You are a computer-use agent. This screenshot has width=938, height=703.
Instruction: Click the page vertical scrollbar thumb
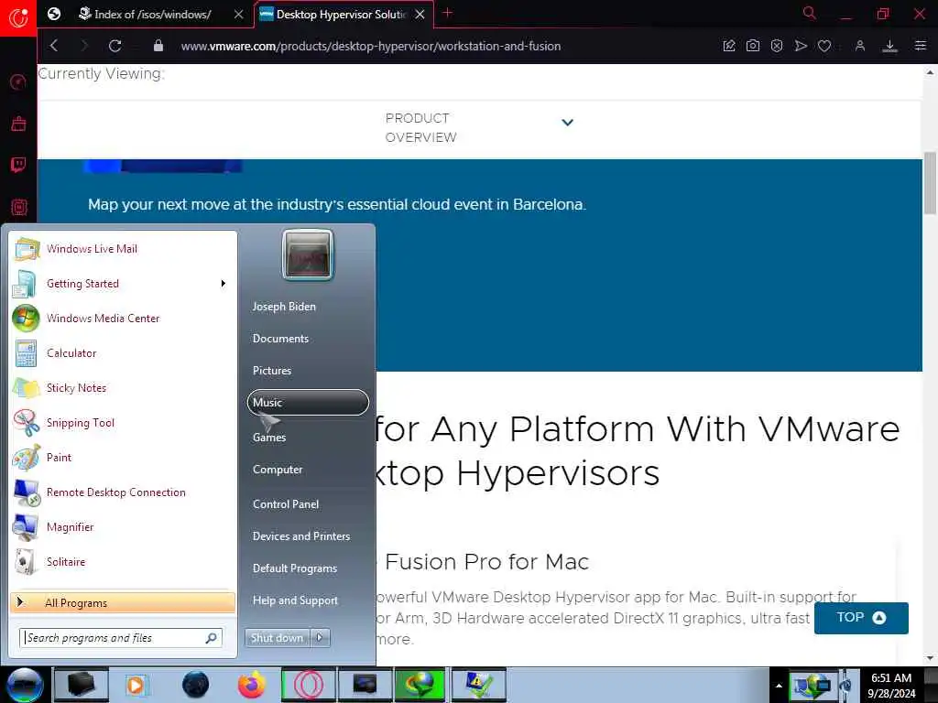point(930,182)
